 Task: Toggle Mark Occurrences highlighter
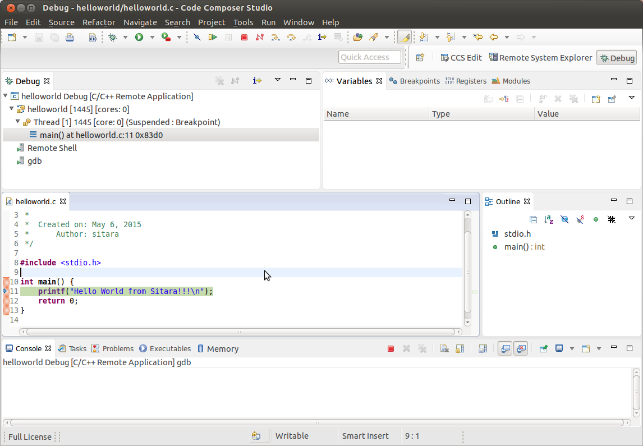405,37
